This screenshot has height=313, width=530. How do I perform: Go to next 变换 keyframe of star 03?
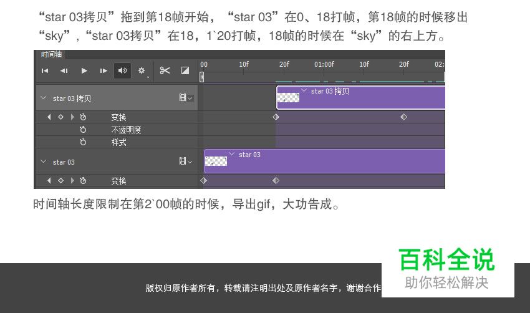72,180
